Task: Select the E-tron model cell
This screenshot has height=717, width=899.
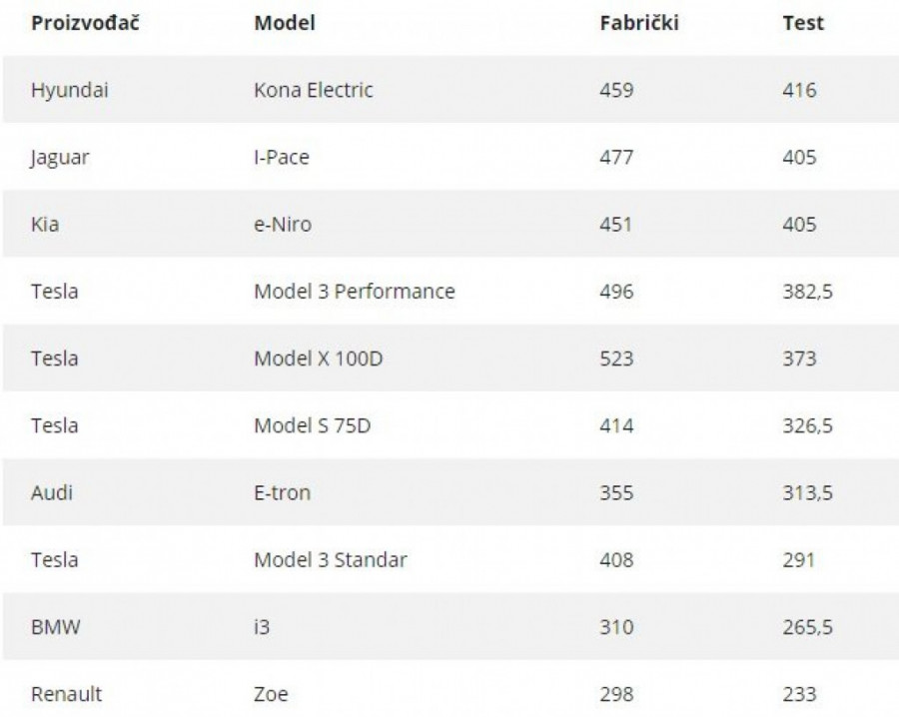Action: pyautogui.click(x=284, y=492)
